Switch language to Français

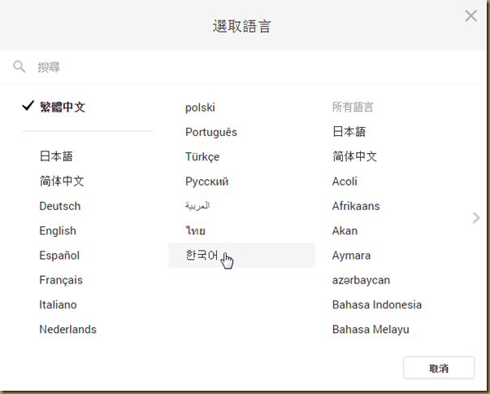pyautogui.click(x=61, y=280)
